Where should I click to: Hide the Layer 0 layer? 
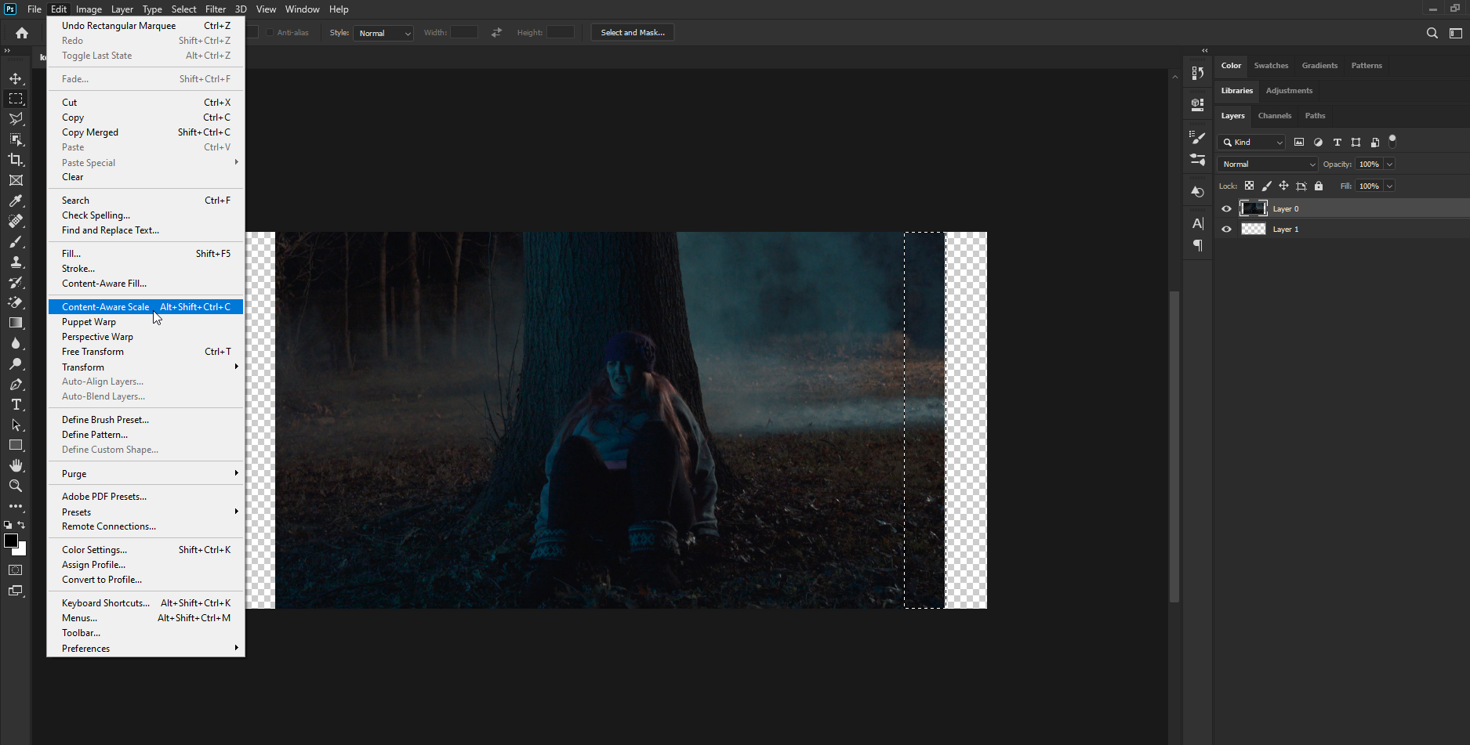(x=1226, y=208)
